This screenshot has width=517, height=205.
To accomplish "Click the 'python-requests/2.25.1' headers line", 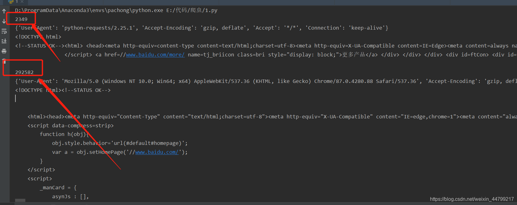I will point(202,28).
